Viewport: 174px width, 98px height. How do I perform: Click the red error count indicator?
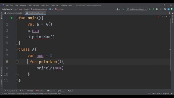click(159, 17)
